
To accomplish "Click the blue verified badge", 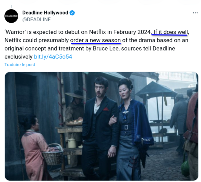I will (72, 13).
